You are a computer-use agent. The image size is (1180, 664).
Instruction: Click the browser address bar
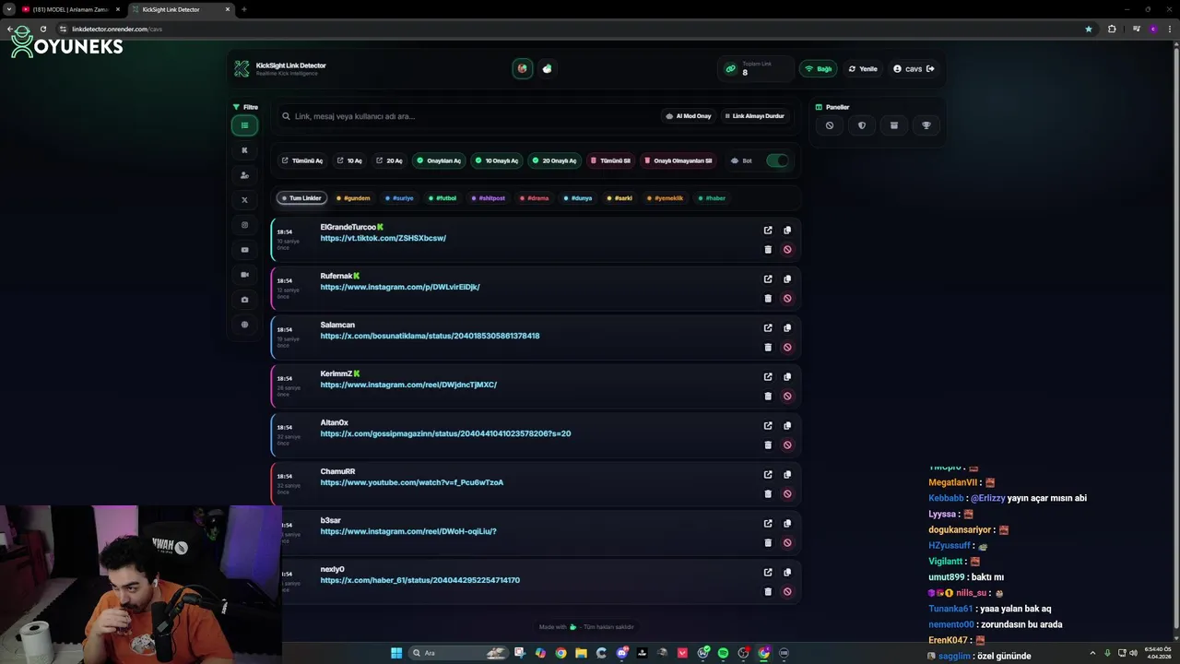tap(572, 29)
